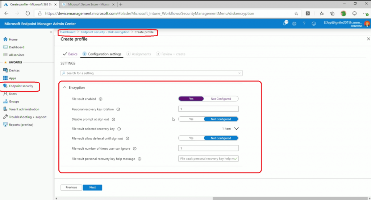Set File vault enabled to Not Configured

[221, 99]
